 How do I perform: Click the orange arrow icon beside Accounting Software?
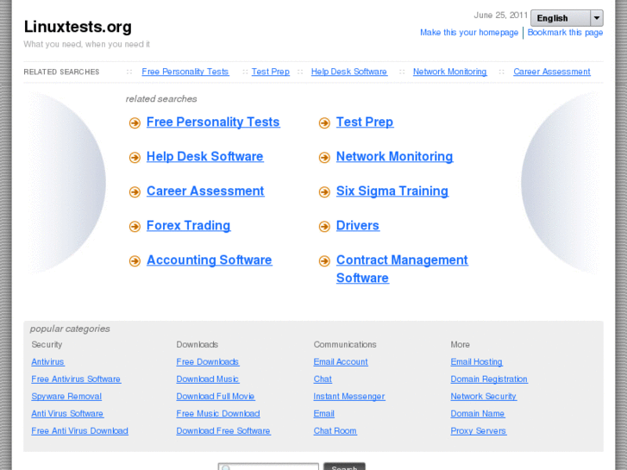tap(135, 261)
